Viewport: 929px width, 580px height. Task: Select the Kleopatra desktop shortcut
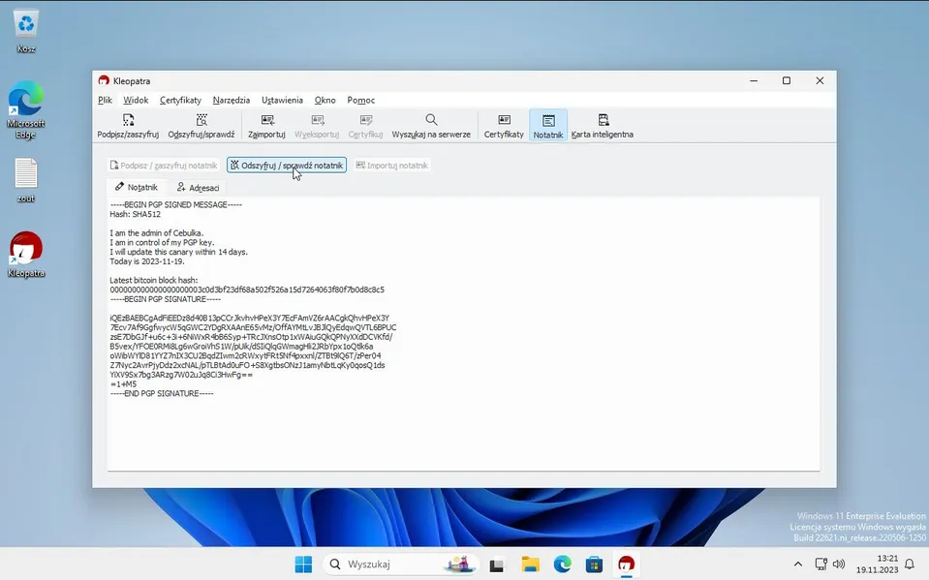26,255
